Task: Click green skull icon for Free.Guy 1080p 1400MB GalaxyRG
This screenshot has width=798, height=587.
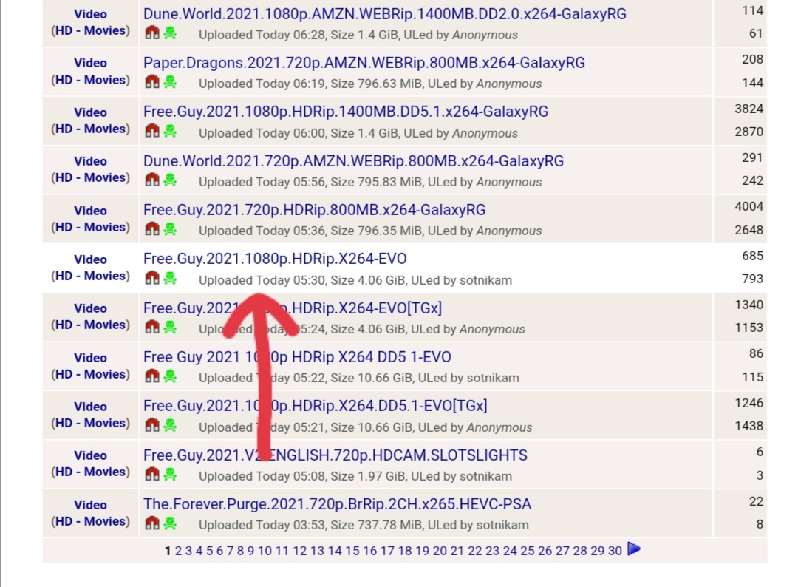Action: point(170,131)
